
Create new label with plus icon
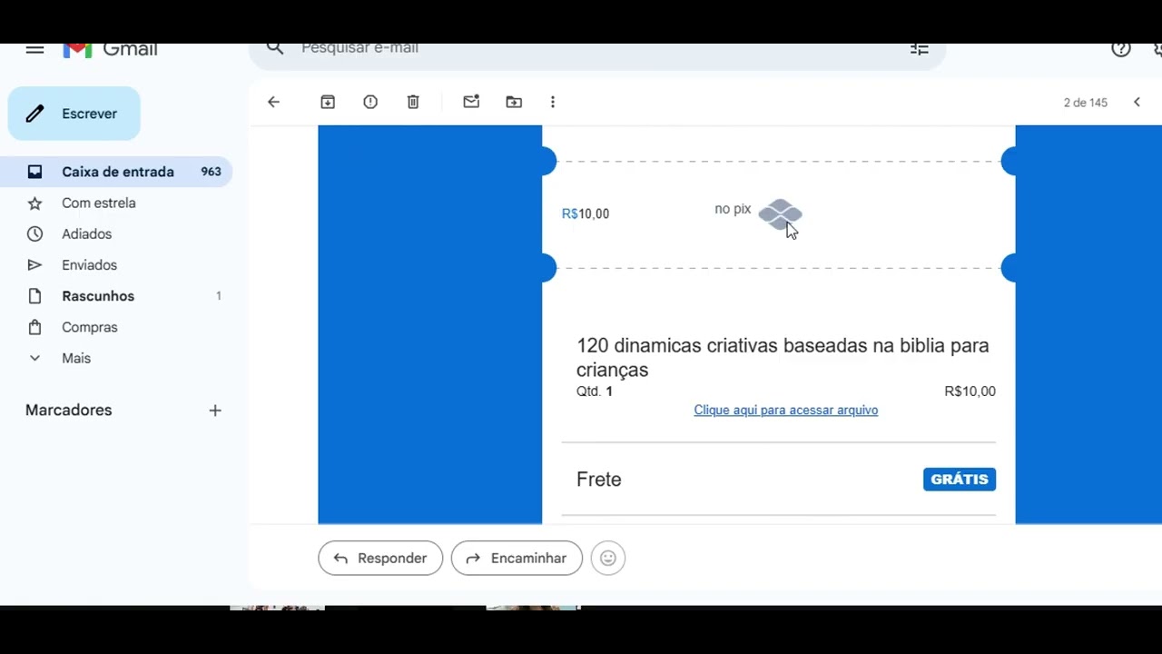tap(215, 411)
